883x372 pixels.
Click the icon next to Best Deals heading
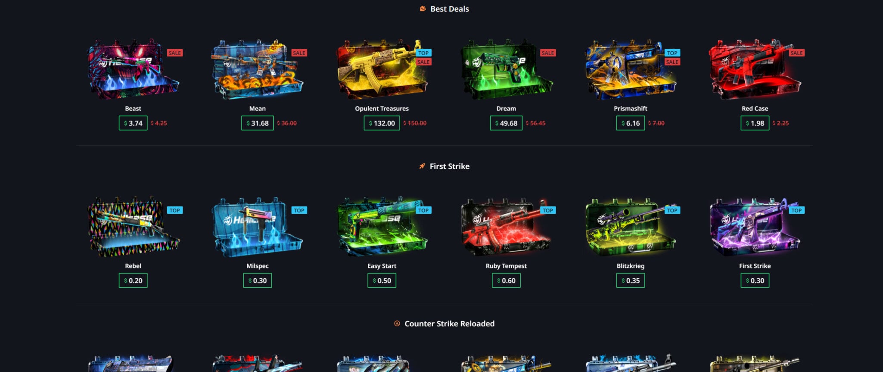pyautogui.click(x=423, y=9)
